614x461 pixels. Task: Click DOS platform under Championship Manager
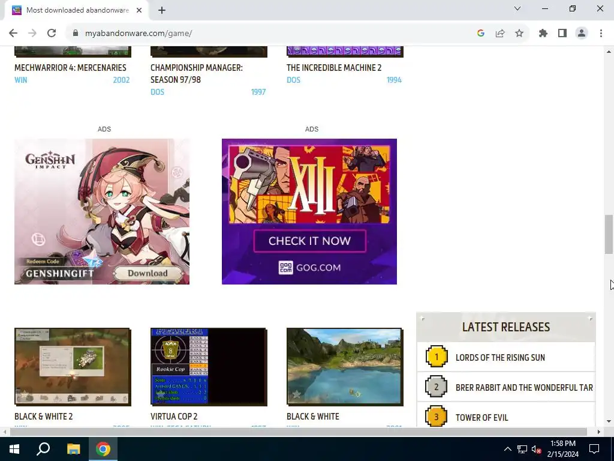coord(157,92)
